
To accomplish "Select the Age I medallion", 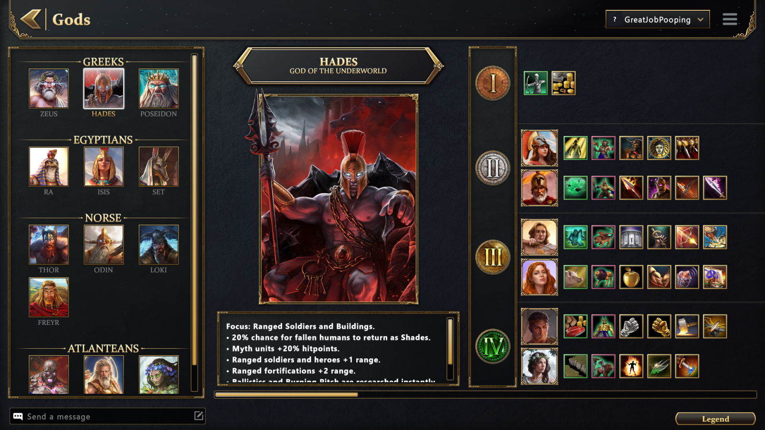I will click(x=492, y=83).
